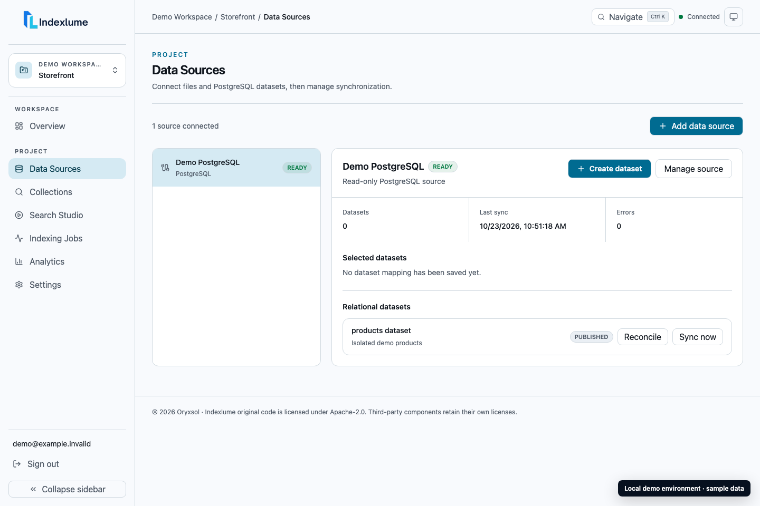Image resolution: width=760 pixels, height=506 pixels.
Task: Click the Indexing Jobs activity icon
Action: [19, 238]
